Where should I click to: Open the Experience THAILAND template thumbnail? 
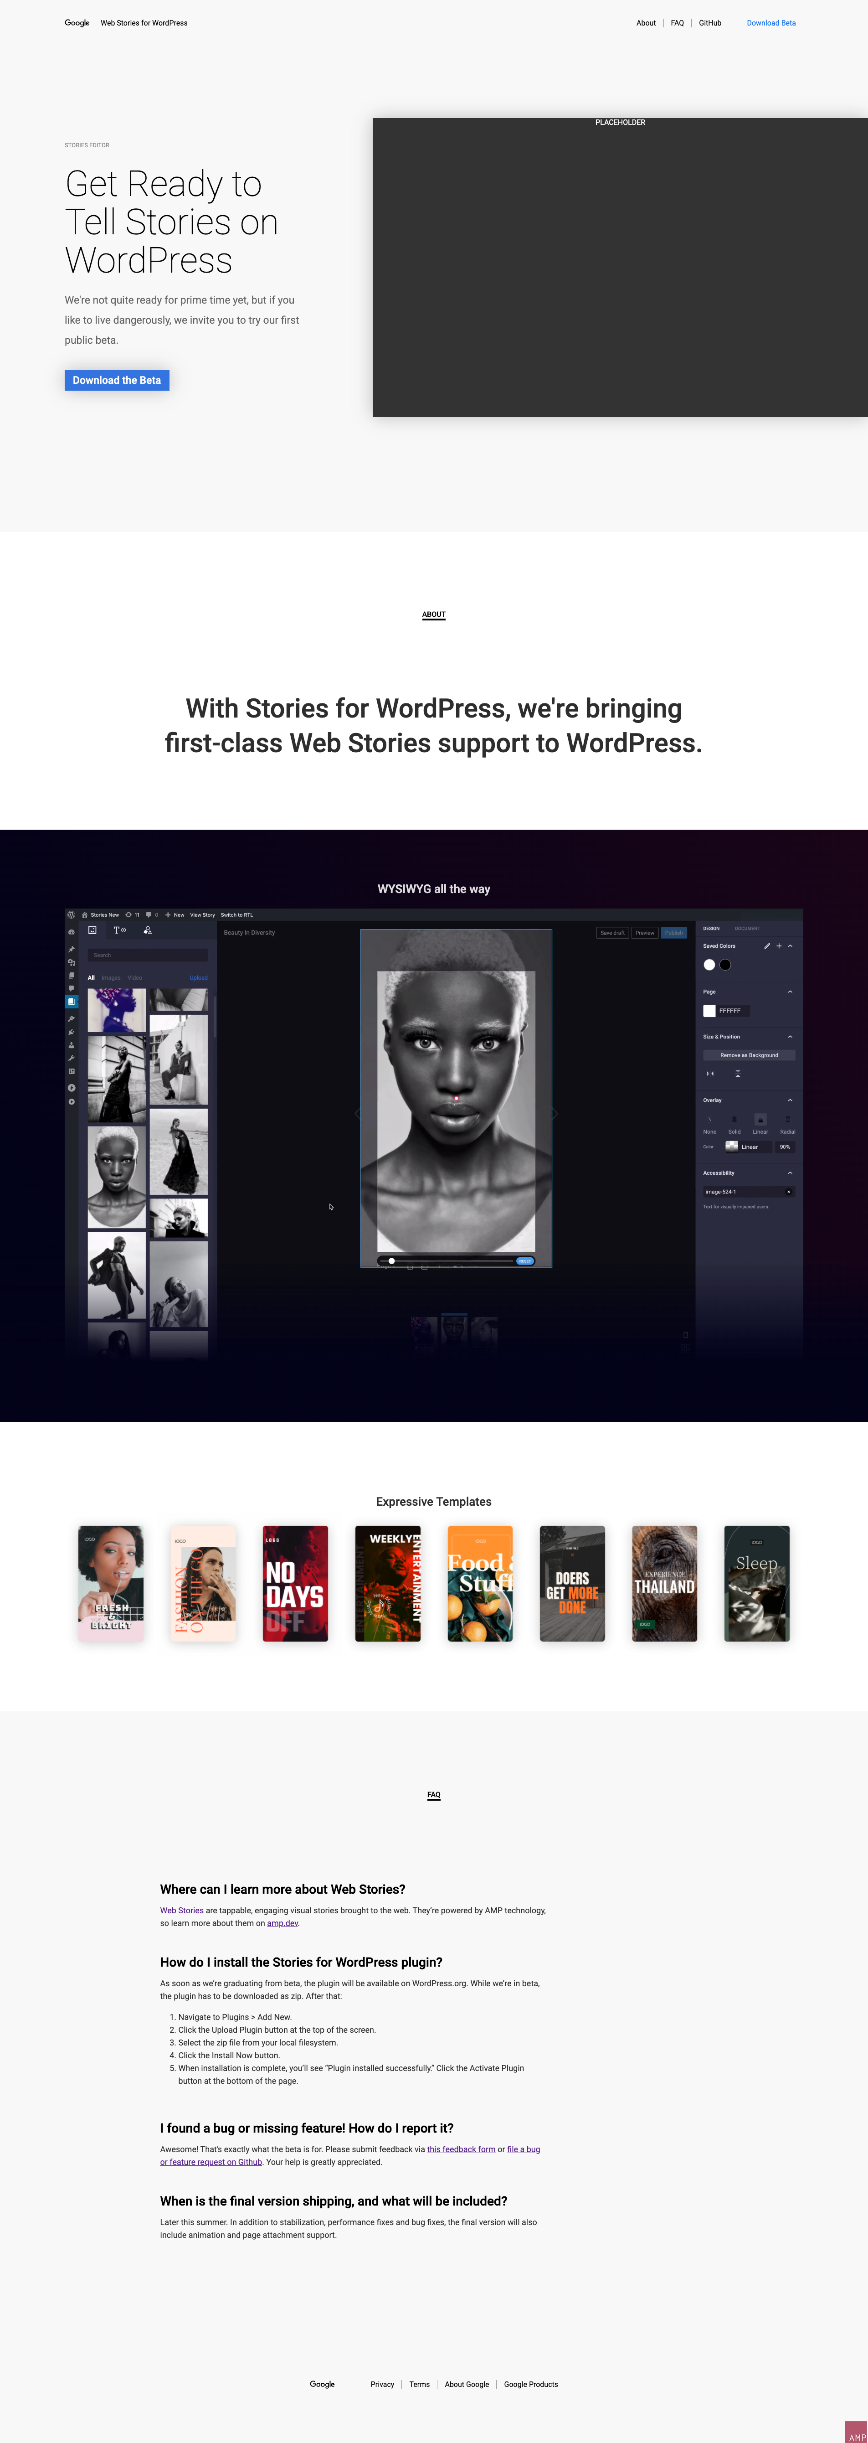[x=664, y=1584]
